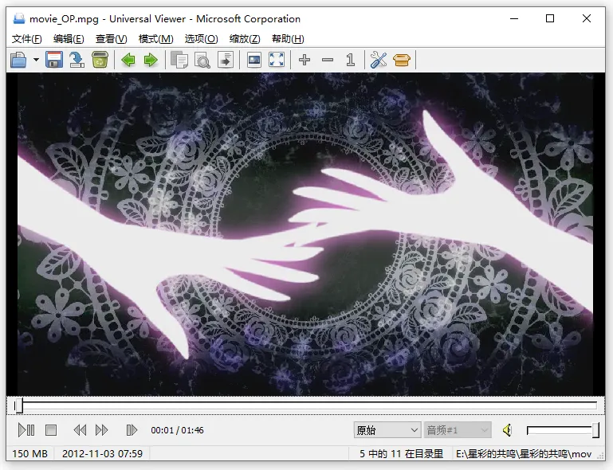Open the 帮助(H) menu

pyautogui.click(x=288, y=39)
